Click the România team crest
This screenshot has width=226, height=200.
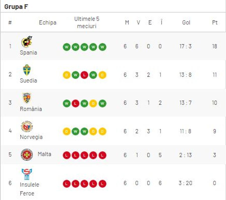[27, 98]
